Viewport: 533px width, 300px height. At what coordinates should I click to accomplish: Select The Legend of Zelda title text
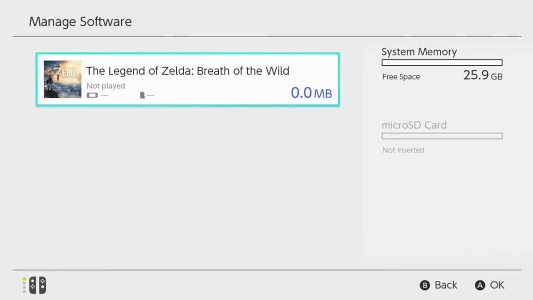[x=187, y=71]
